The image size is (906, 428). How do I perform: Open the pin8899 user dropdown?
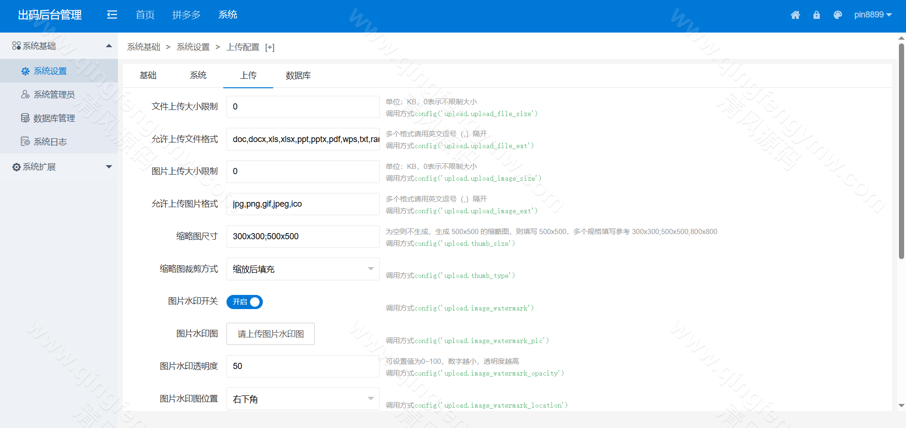click(x=872, y=15)
